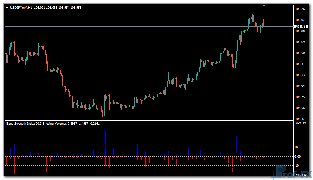The width and height of the screenshot is (313, 180).
Task: Click the tallest histogram bar in indicator window
Action: click(x=104, y=140)
